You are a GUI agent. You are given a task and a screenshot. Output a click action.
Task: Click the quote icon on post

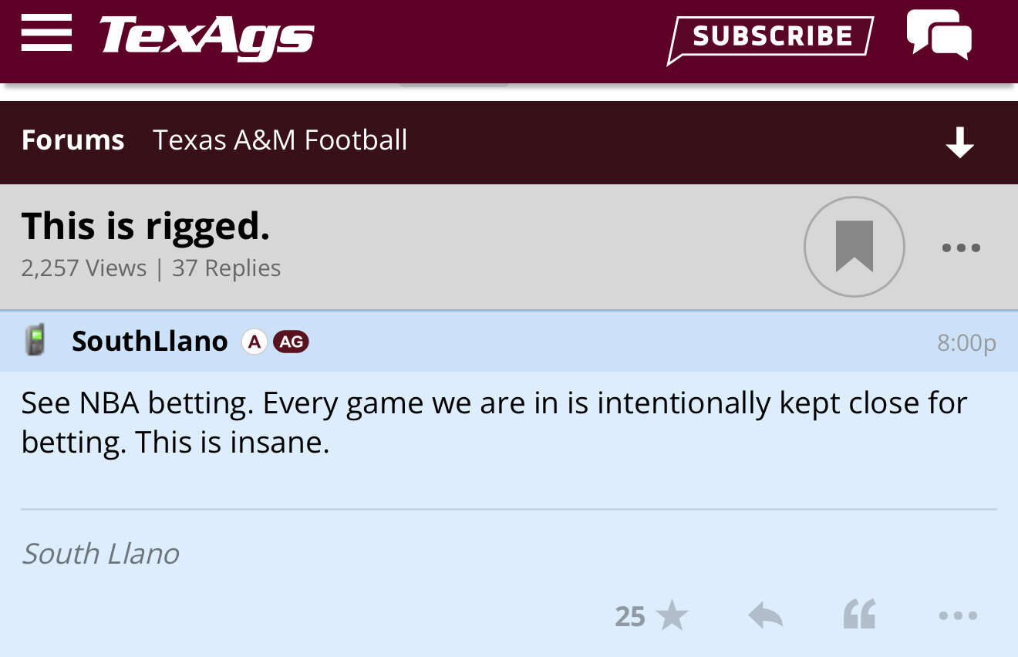point(859,615)
